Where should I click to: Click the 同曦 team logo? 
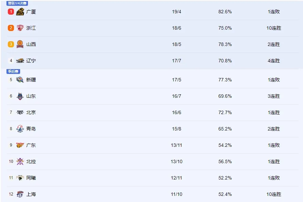pyautogui.click(x=20, y=178)
